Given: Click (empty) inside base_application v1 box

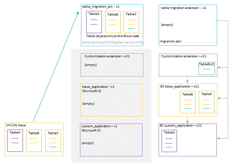Looking at the screenshot, I should click(88, 104).
